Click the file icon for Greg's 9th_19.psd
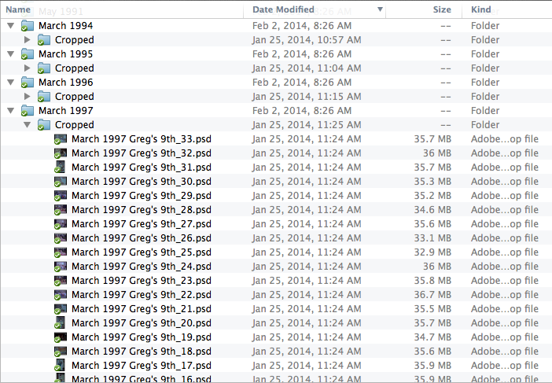The image size is (552, 383). 61,337
